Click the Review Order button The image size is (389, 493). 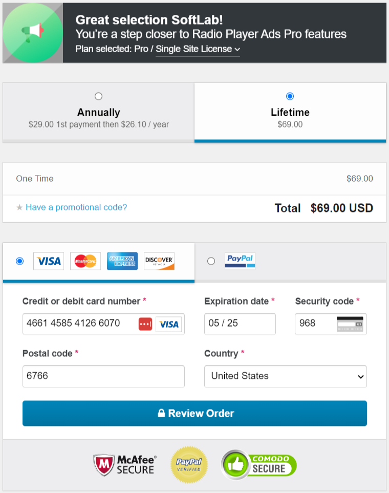(x=194, y=413)
